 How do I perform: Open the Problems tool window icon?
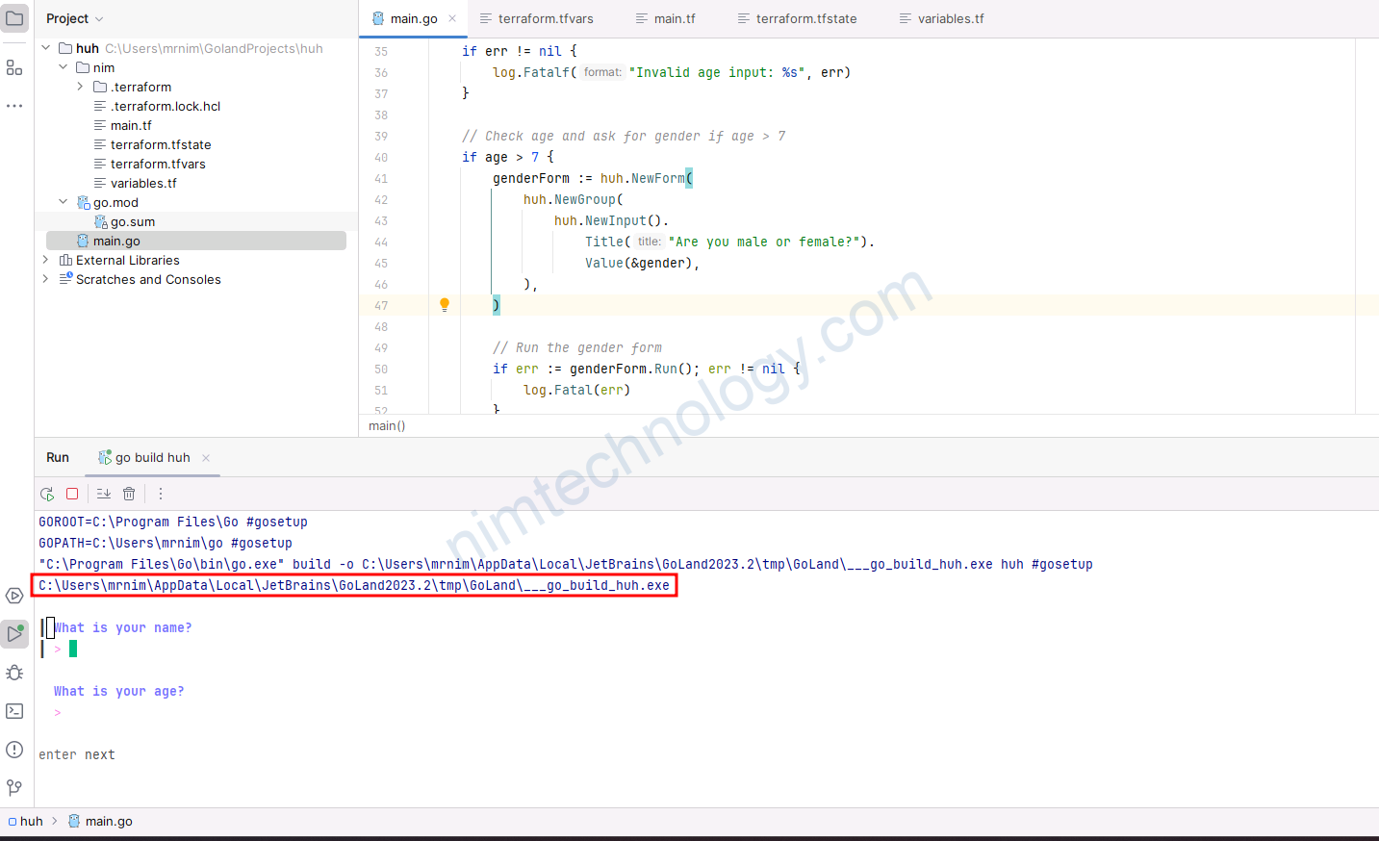coord(14,750)
